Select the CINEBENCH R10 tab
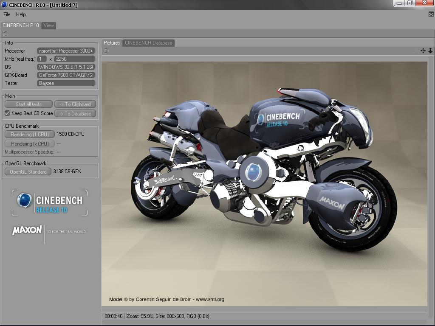The height and width of the screenshot is (326, 435). (x=20, y=25)
